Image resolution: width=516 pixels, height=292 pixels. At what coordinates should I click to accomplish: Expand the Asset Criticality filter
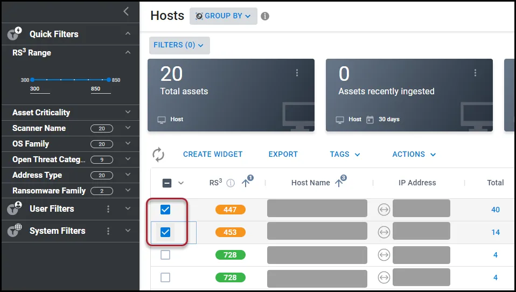tap(128, 112)
